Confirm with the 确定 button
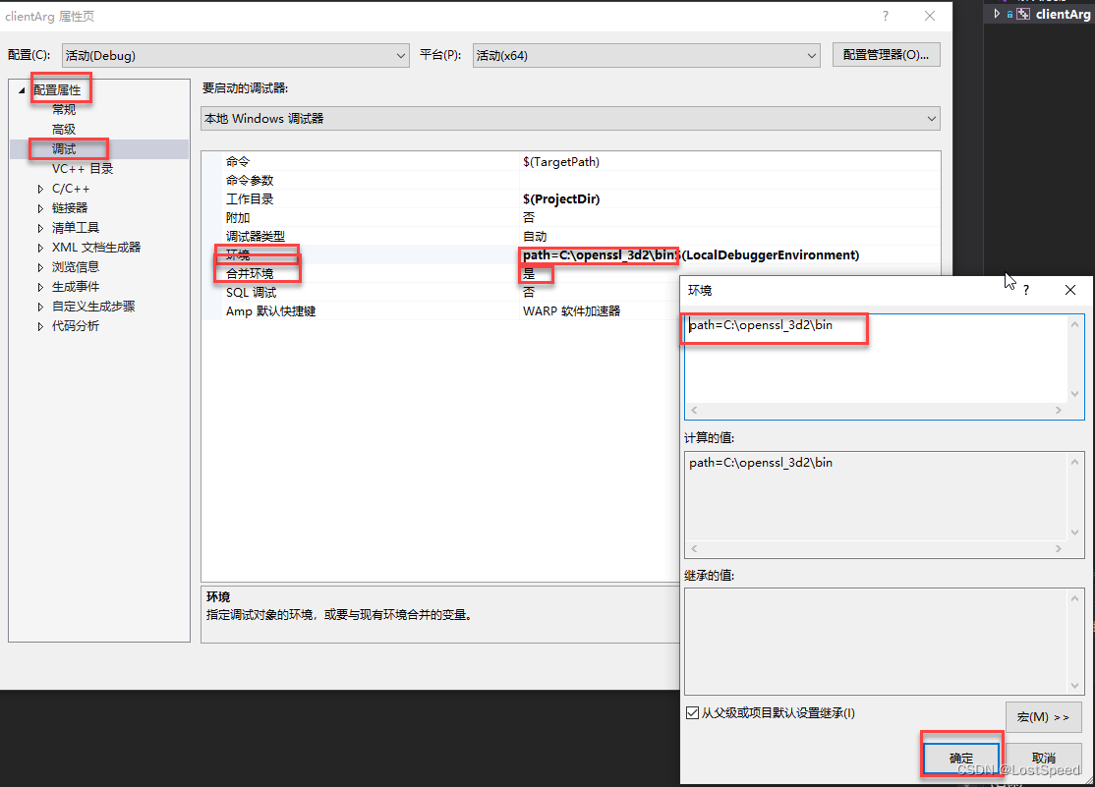 [x=961, y=759]
